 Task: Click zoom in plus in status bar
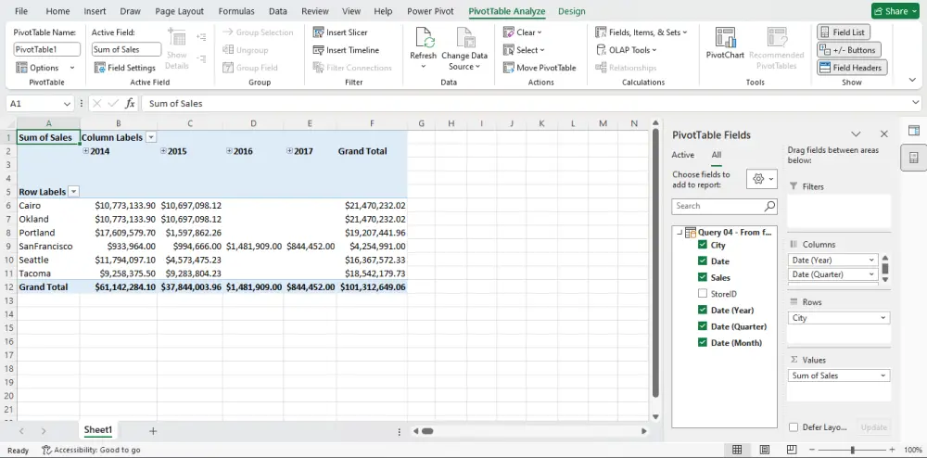(x=892, y=450)
